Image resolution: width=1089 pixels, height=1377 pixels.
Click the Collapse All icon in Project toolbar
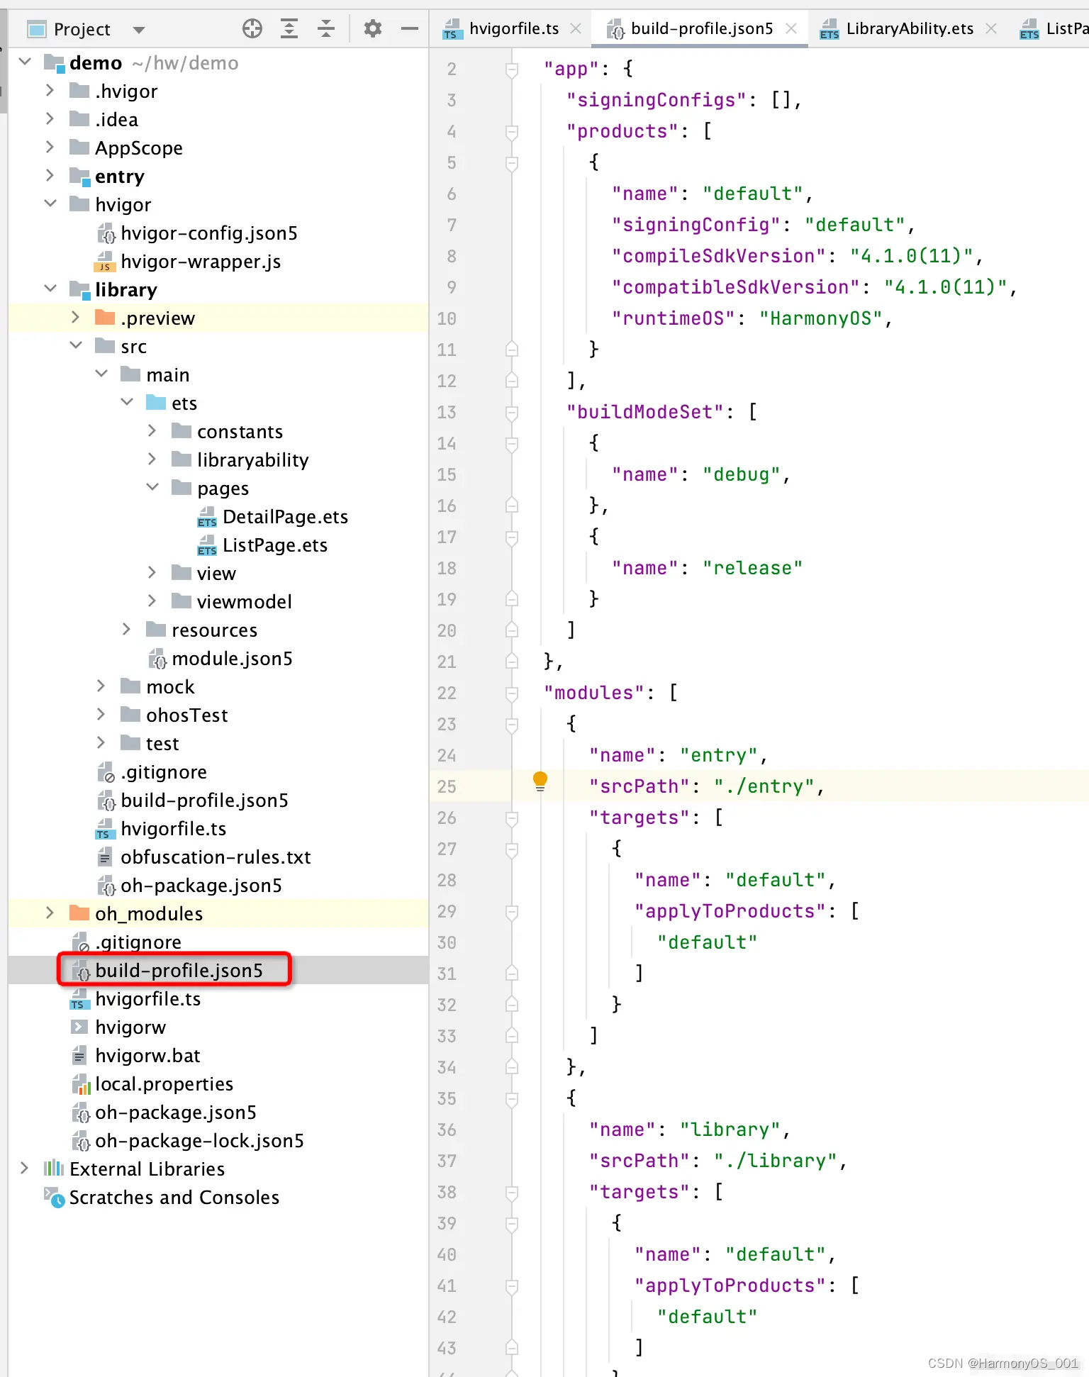(326, 28)
